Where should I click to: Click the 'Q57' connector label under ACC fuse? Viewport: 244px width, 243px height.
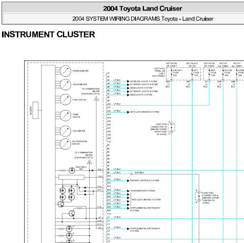[x=188, y=82]
